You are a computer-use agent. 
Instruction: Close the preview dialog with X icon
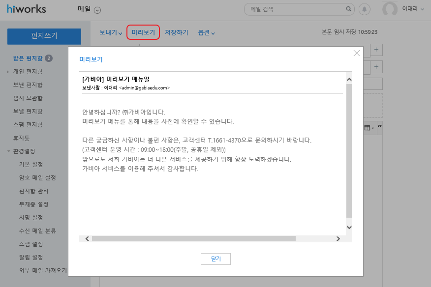357,53
